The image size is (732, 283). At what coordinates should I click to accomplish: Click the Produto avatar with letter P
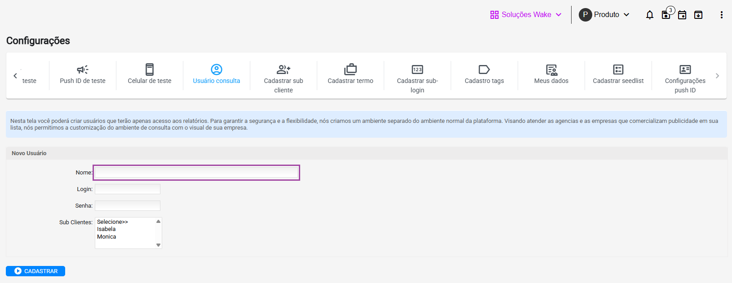pos(585,15)
